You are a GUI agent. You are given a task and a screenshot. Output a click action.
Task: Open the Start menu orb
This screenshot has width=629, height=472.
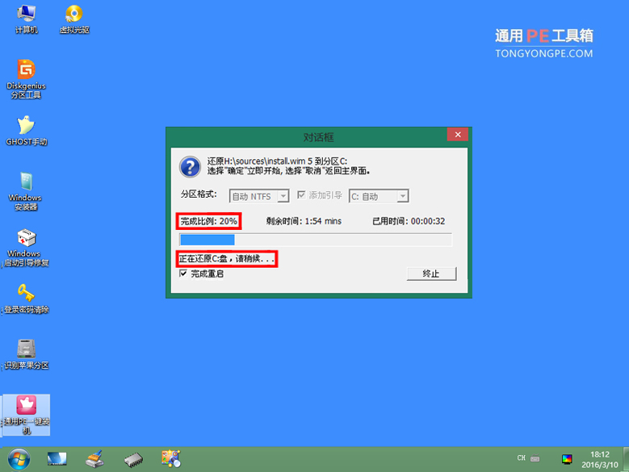pyautogui.click(x=19, y=460)
